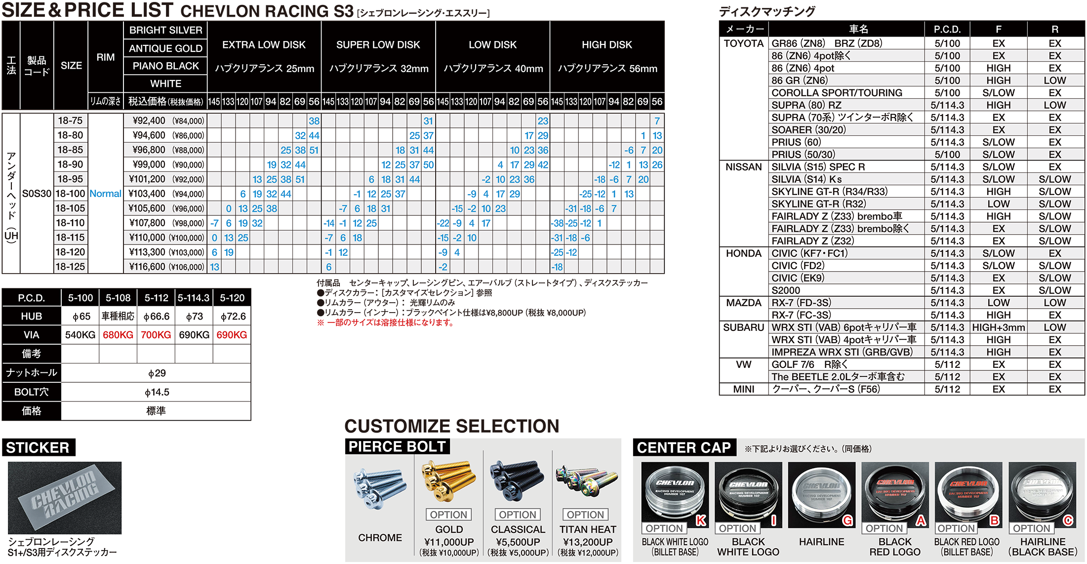Click P.C.D. value 5-100 header
Viewport: 1087px width, 564px height.
coord(80,298)
